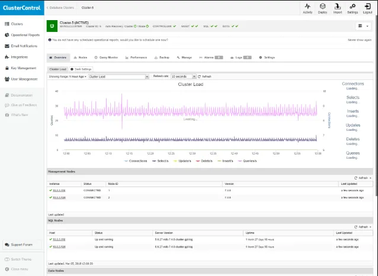Open refresh rate 10 seconds dropdown

(184, 76)
